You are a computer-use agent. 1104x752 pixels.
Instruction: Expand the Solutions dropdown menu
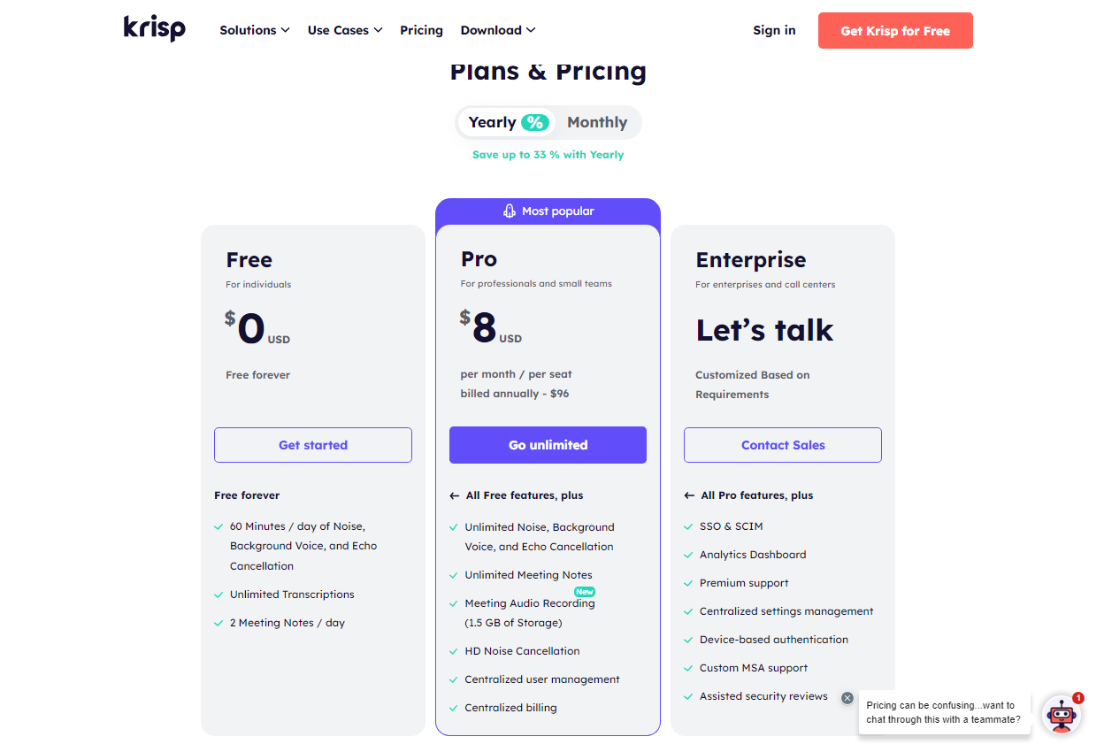tap(255, 30)
